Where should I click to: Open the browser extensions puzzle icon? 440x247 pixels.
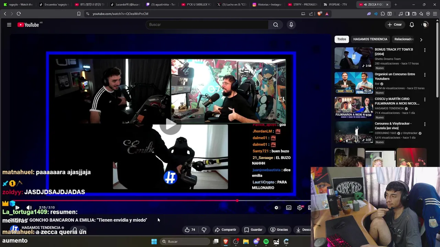[x=383, y=14]
